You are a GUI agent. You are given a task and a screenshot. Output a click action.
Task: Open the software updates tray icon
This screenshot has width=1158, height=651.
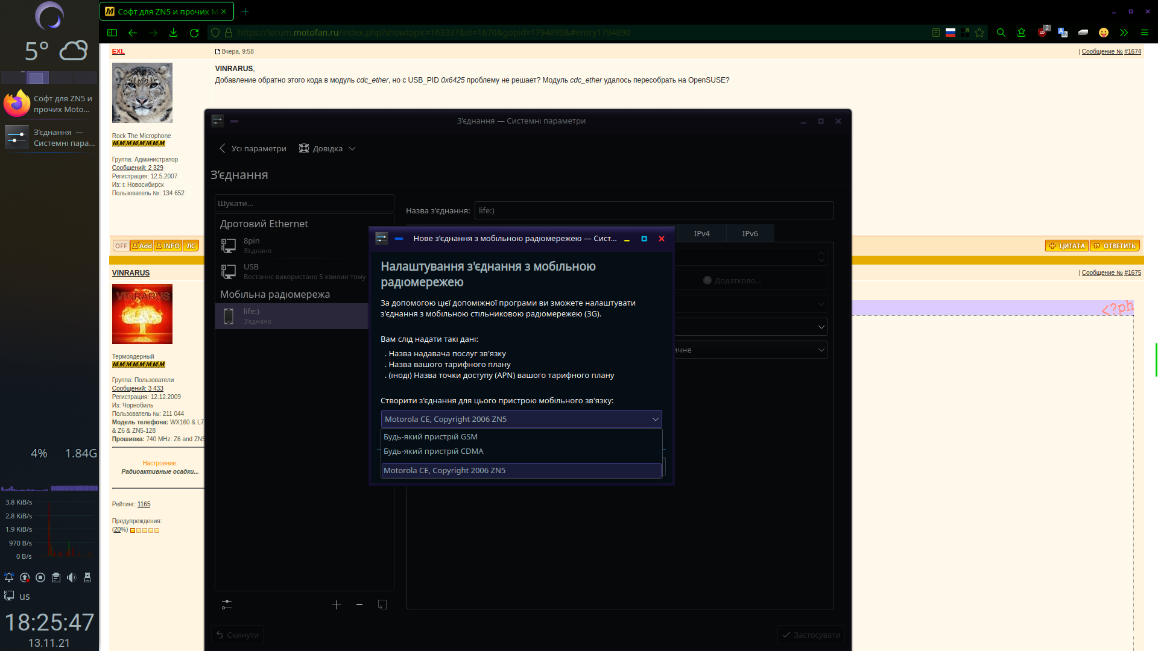click(25, 577)
